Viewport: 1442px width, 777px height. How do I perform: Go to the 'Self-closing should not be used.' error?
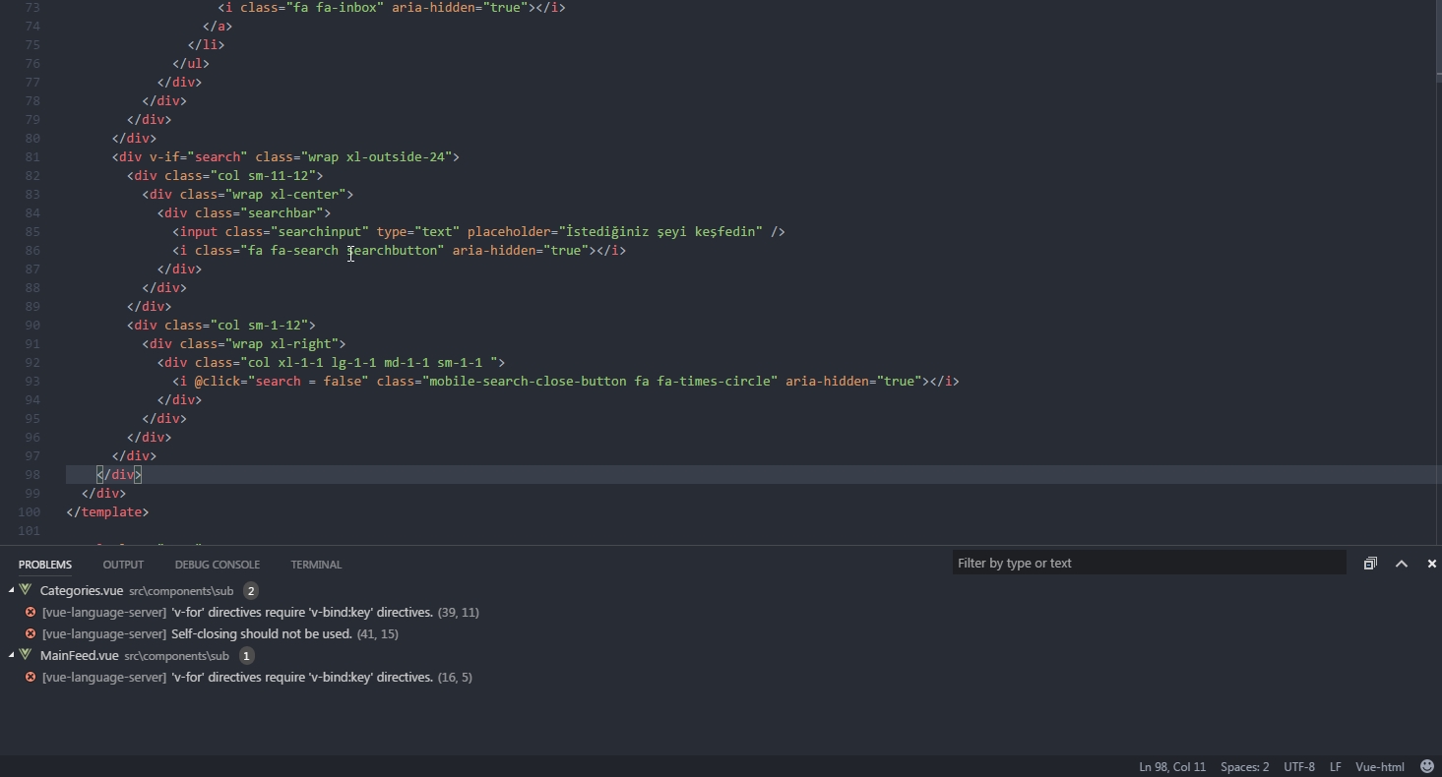(x=262, y=633)
